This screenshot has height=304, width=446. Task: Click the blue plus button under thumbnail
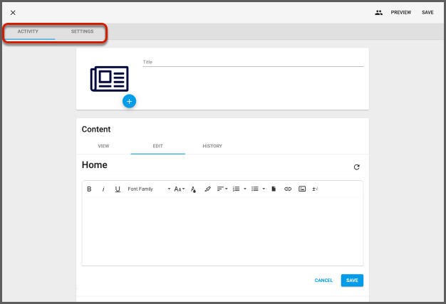click(129, 102)
